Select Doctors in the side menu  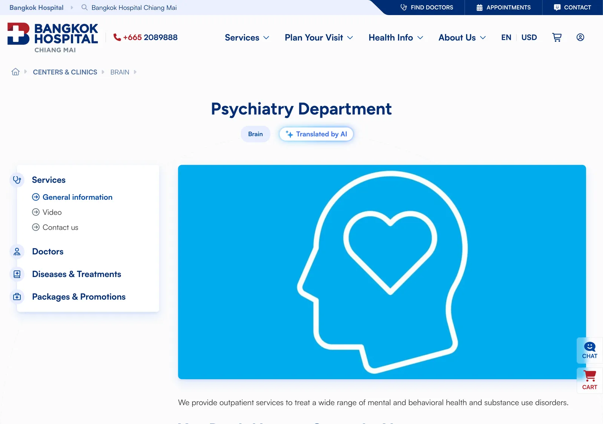click(x=48, y=251)
